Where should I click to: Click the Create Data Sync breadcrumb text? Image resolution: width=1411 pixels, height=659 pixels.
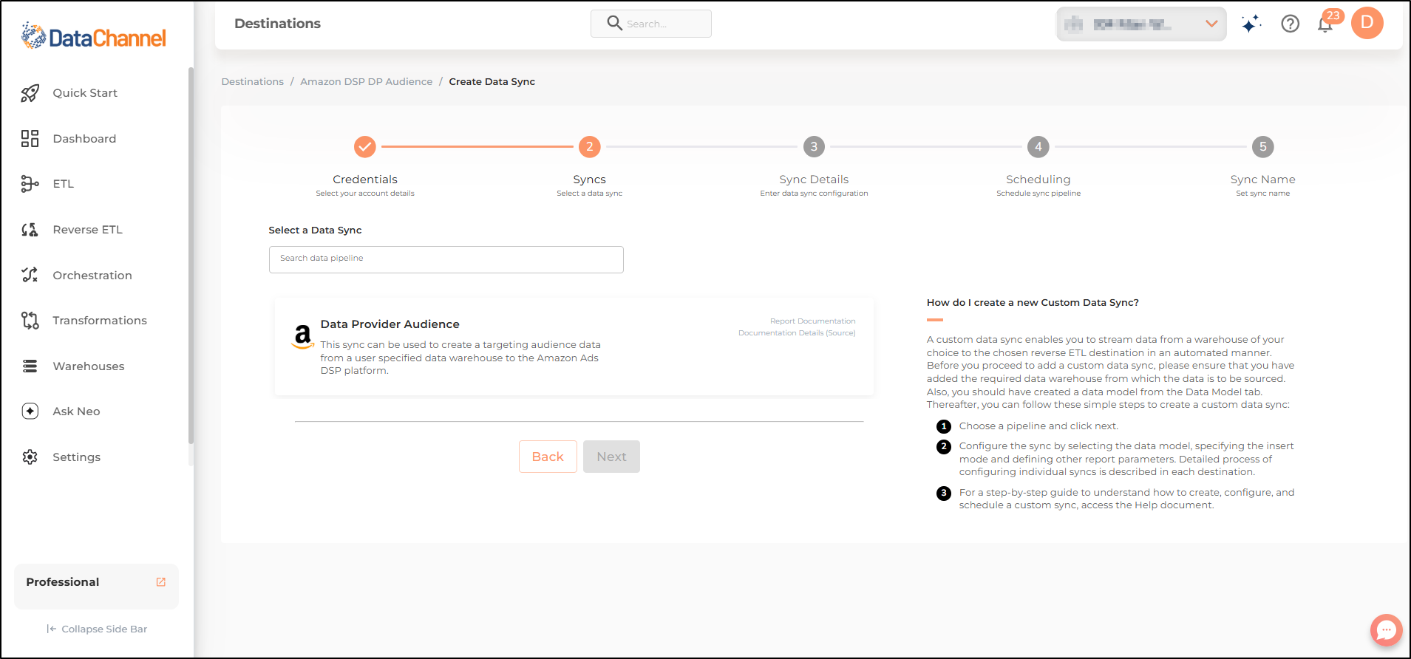(492, 82)
